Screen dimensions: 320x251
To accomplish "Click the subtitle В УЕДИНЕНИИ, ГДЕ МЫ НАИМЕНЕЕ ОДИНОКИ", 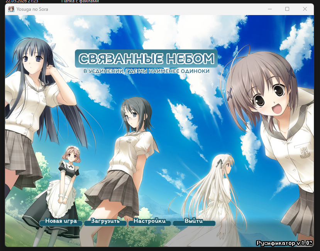I will [146, 71].
